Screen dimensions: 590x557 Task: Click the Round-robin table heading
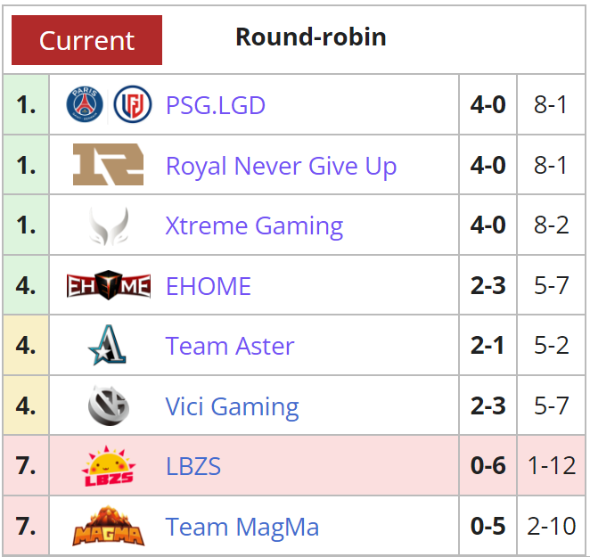311,37
